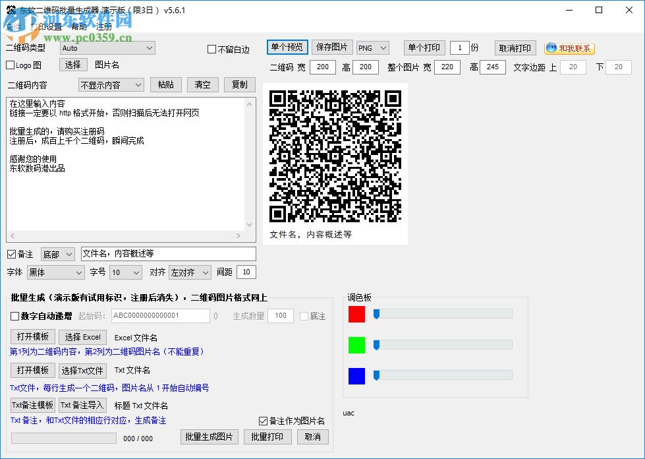Open the Txt备注模板 annotation template
Screen dimensions: 645x459
[32, 405]
